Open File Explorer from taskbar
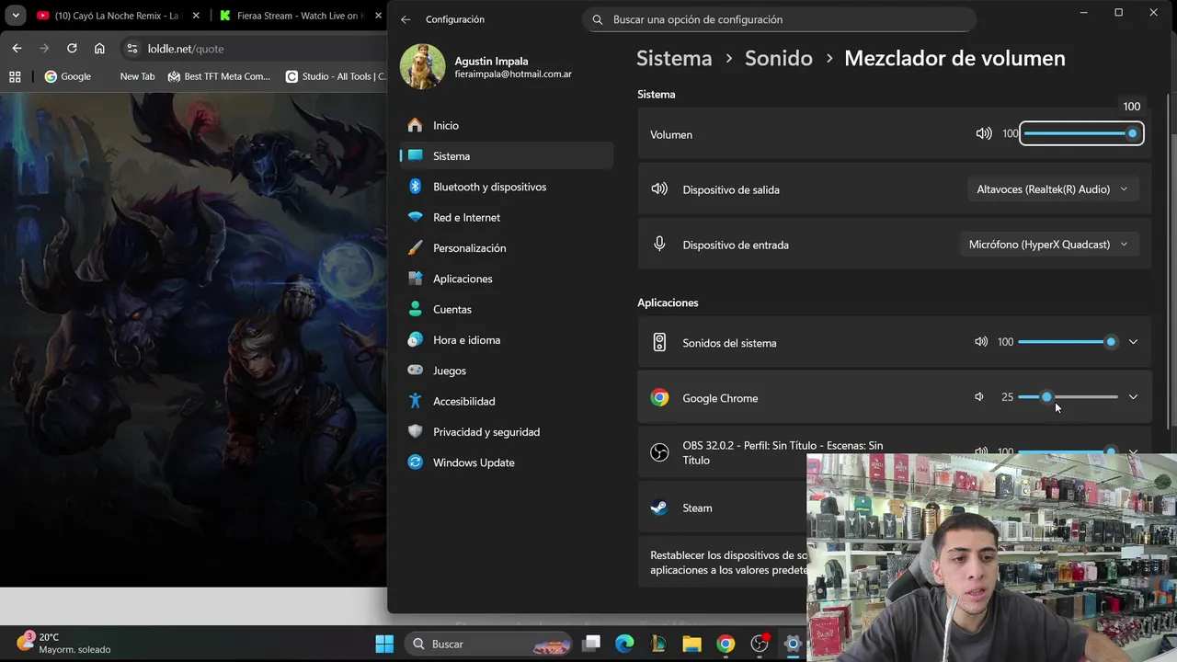This screenshot has width=1177, height=662. click(691, 644)
